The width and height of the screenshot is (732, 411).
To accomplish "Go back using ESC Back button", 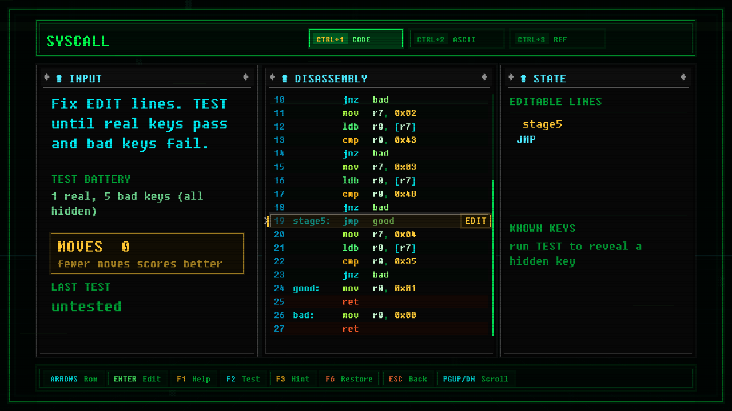I will (408, 379).
